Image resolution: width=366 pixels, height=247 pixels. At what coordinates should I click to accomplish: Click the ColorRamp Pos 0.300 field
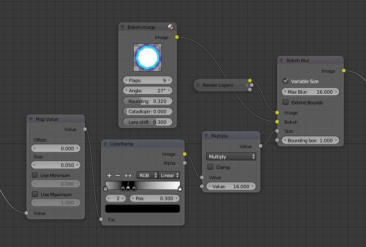click(x=154, y=198)
